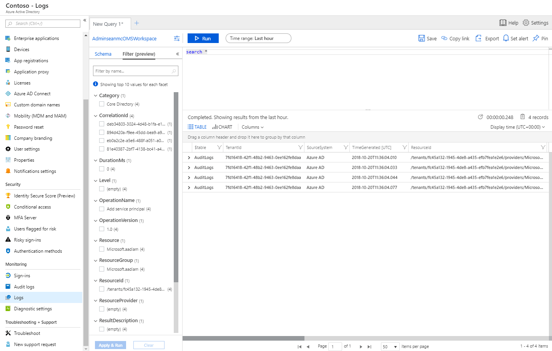Open the Display time UTC dropdown
Screen dimensions: 552x351
point(517,127)
